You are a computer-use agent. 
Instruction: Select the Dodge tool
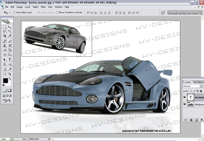(x=10, y=54)
